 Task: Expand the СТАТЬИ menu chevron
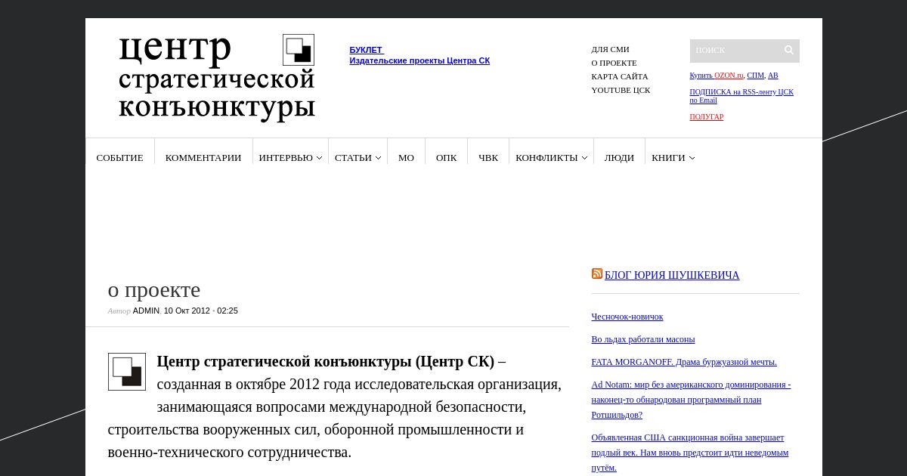coord(378,158)
